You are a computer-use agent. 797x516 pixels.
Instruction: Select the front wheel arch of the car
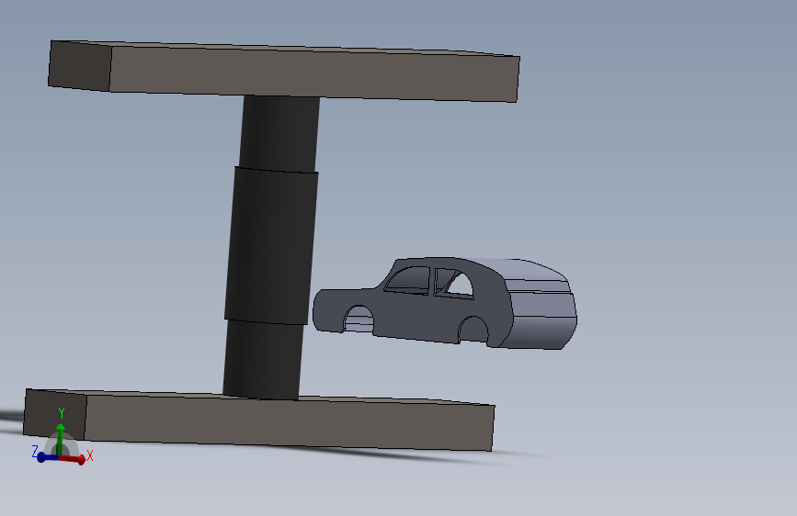pos(359,319)
